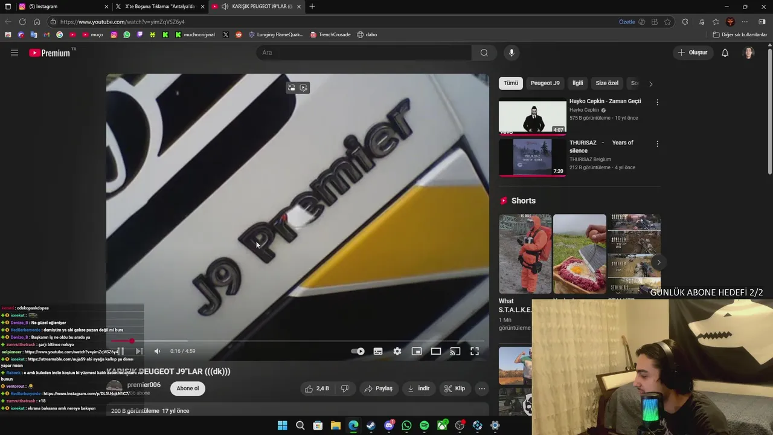The height and width of the screenshot is (435, 773).
Task: Seek on the video progress bar
Action: coord(298,341)
